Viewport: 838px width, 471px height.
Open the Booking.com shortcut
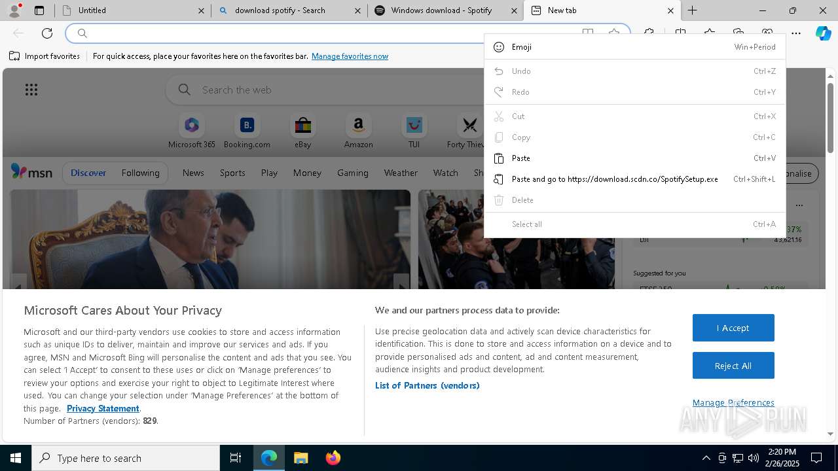(x=247, y=131)
